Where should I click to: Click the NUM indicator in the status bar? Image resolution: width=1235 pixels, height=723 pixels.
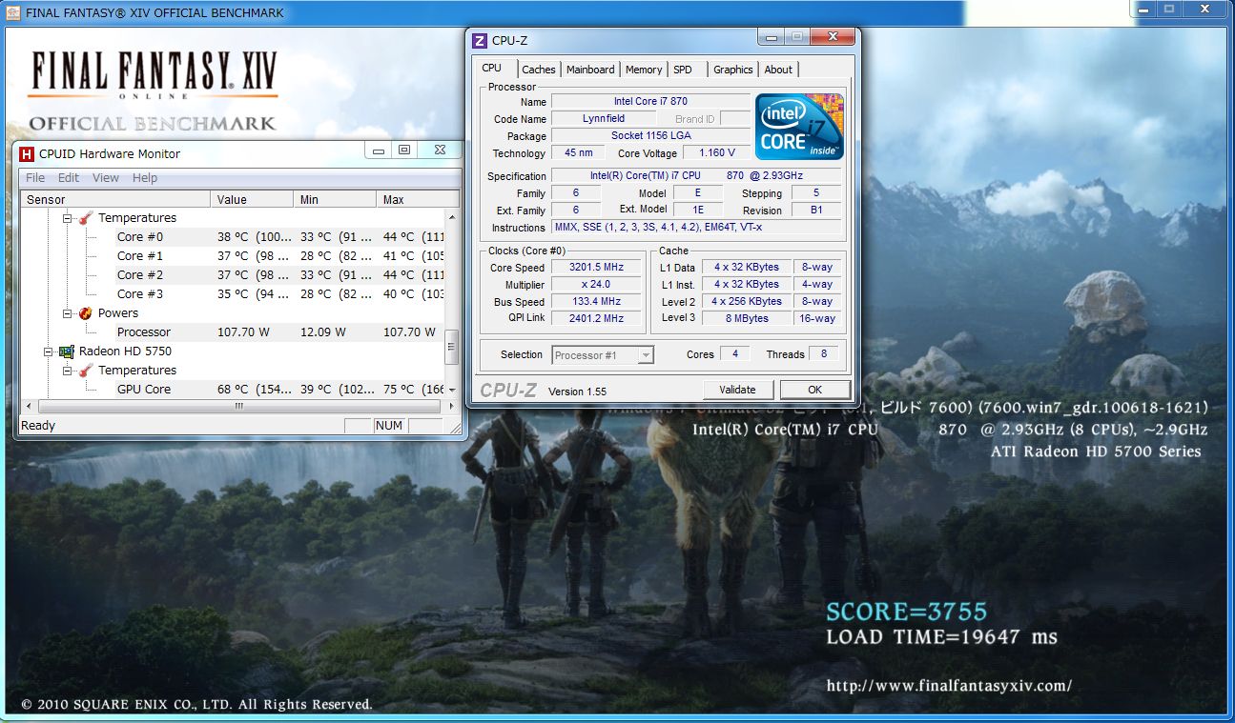pyautogui.click(x=389, y=426)
